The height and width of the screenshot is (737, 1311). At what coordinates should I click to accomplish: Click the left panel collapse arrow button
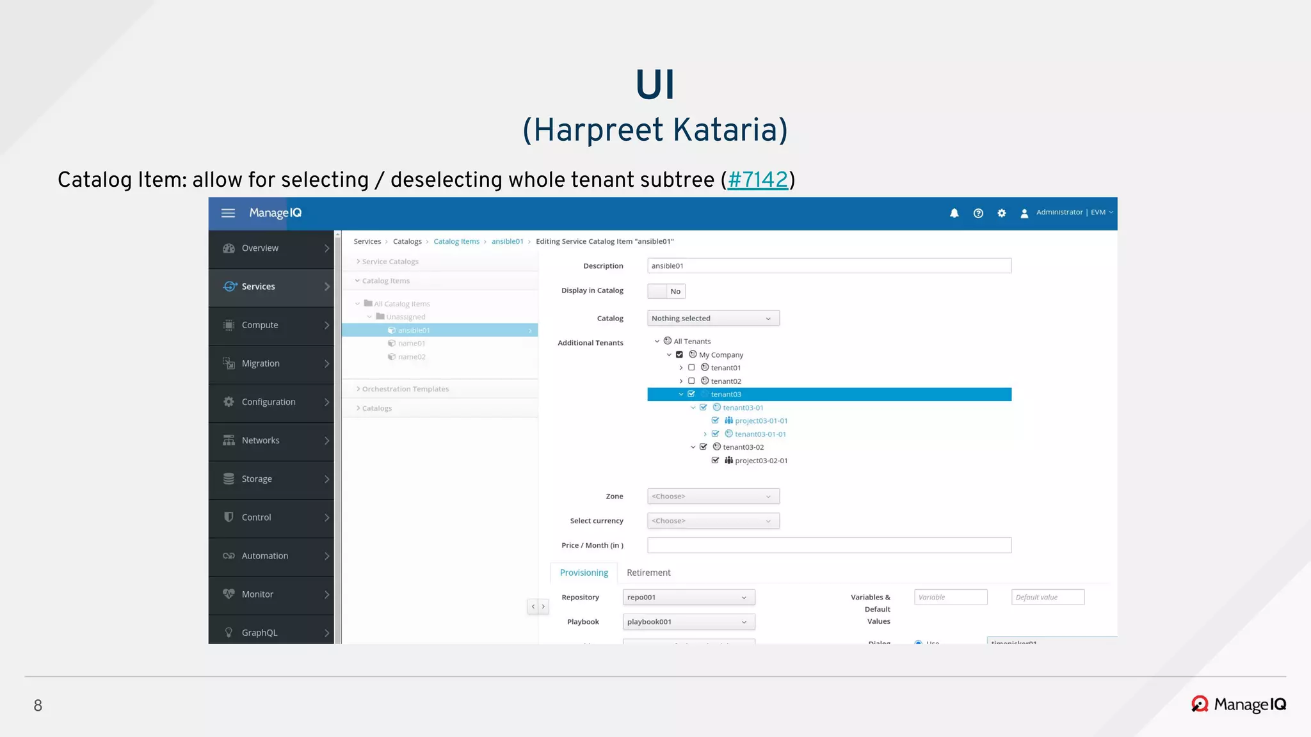click(x=533, y=606)
